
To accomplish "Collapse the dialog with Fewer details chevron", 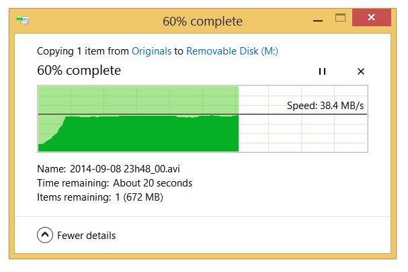I will point(45,235).
